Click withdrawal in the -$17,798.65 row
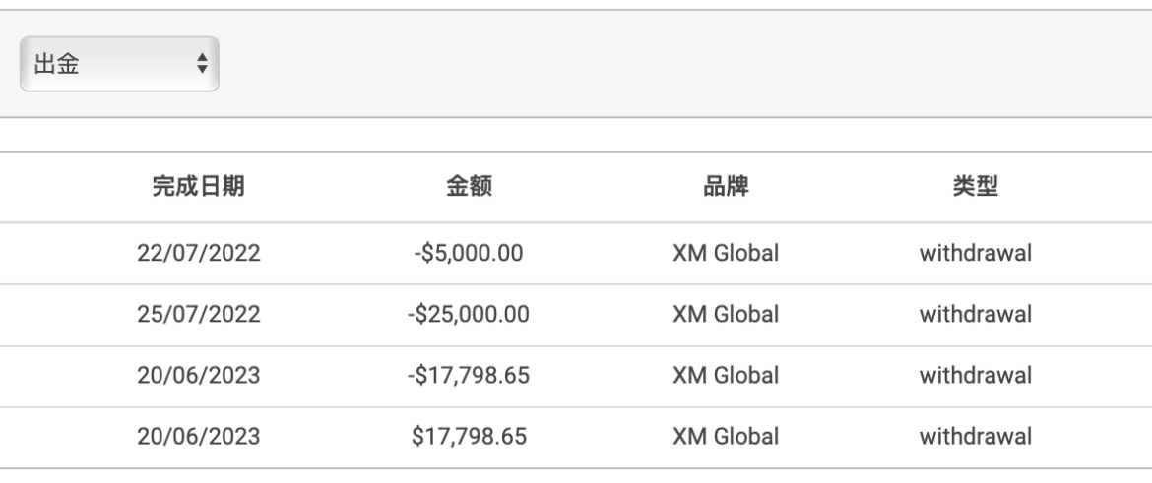 976,375
